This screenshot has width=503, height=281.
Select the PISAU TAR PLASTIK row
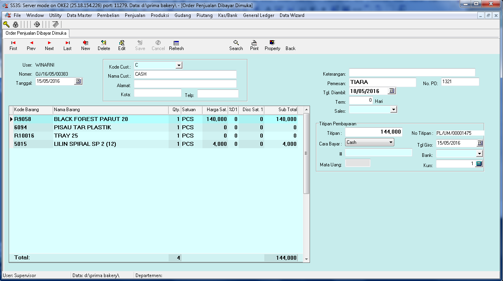point(156,127)
